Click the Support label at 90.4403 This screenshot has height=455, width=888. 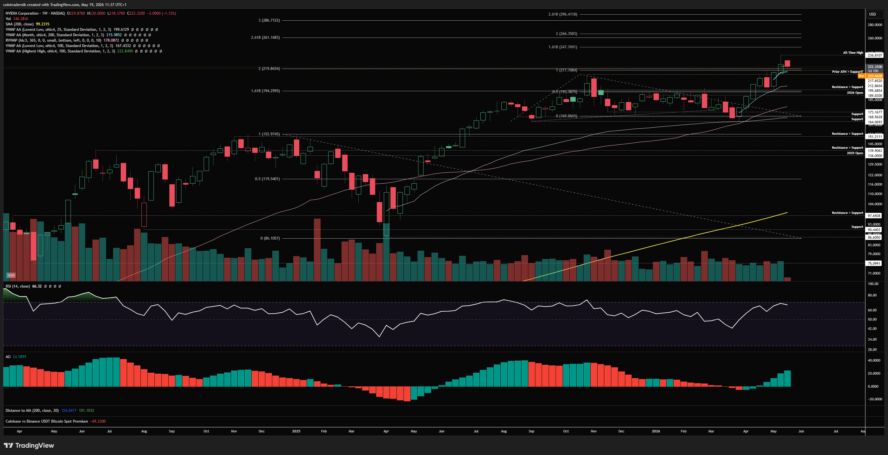coord(857,227)
